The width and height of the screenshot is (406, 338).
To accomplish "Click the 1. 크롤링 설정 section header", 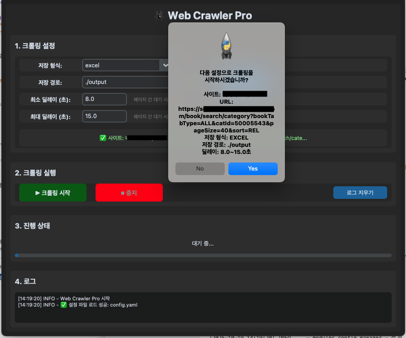I will click(35, 46).
